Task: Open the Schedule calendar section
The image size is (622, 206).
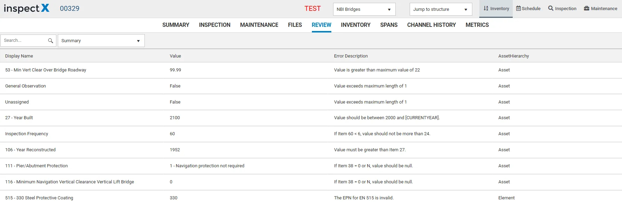Action: 528,9
